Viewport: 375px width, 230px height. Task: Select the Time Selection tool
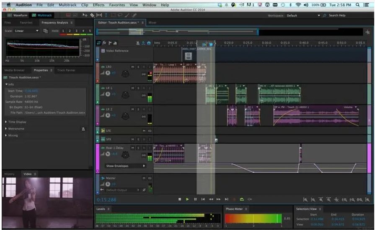pyautogui.click(x=106, y=15)
